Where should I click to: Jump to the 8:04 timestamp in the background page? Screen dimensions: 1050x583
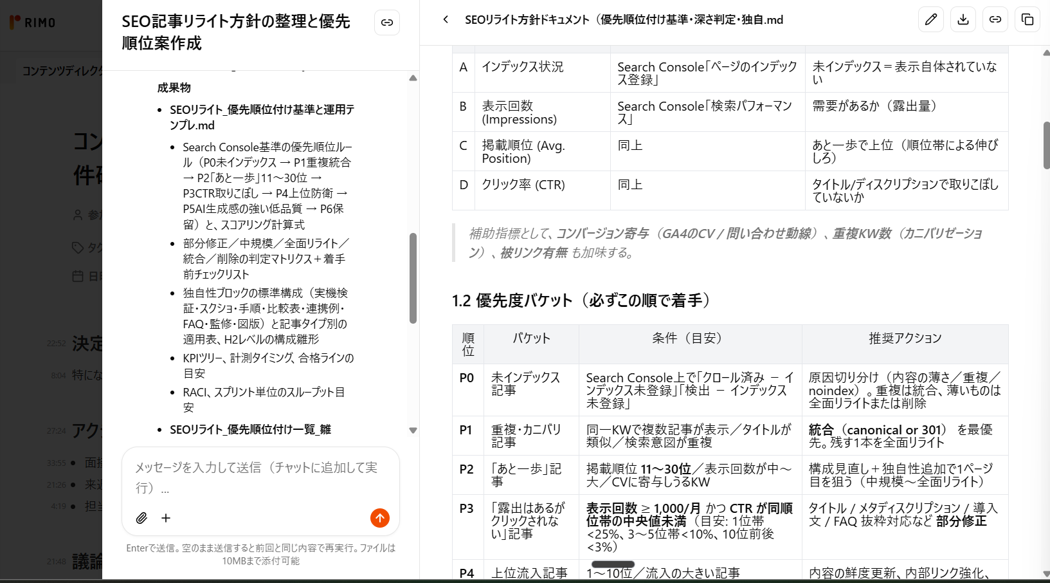[x=59, y=375]
